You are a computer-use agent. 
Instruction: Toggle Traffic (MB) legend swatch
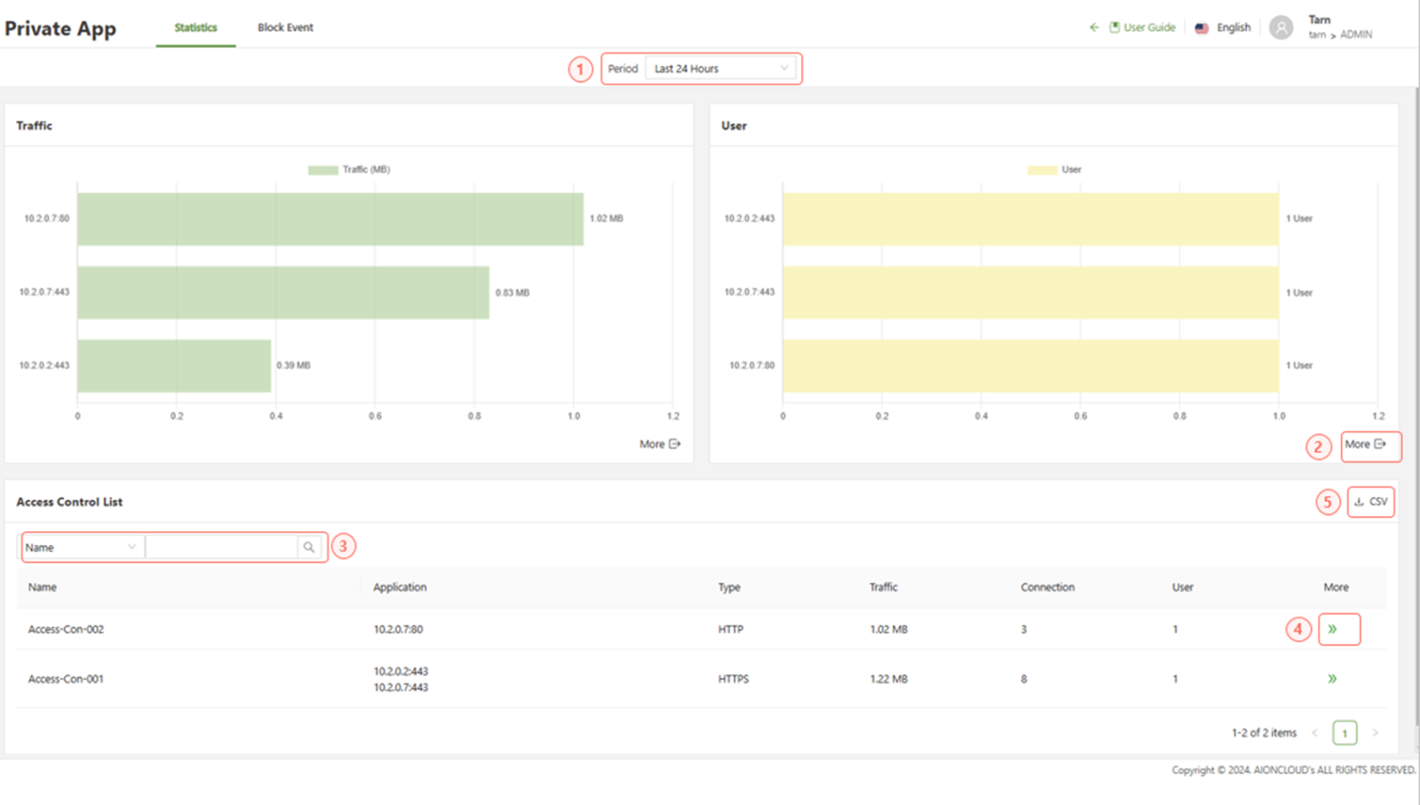pyautogui.click(x=323, y=170)
